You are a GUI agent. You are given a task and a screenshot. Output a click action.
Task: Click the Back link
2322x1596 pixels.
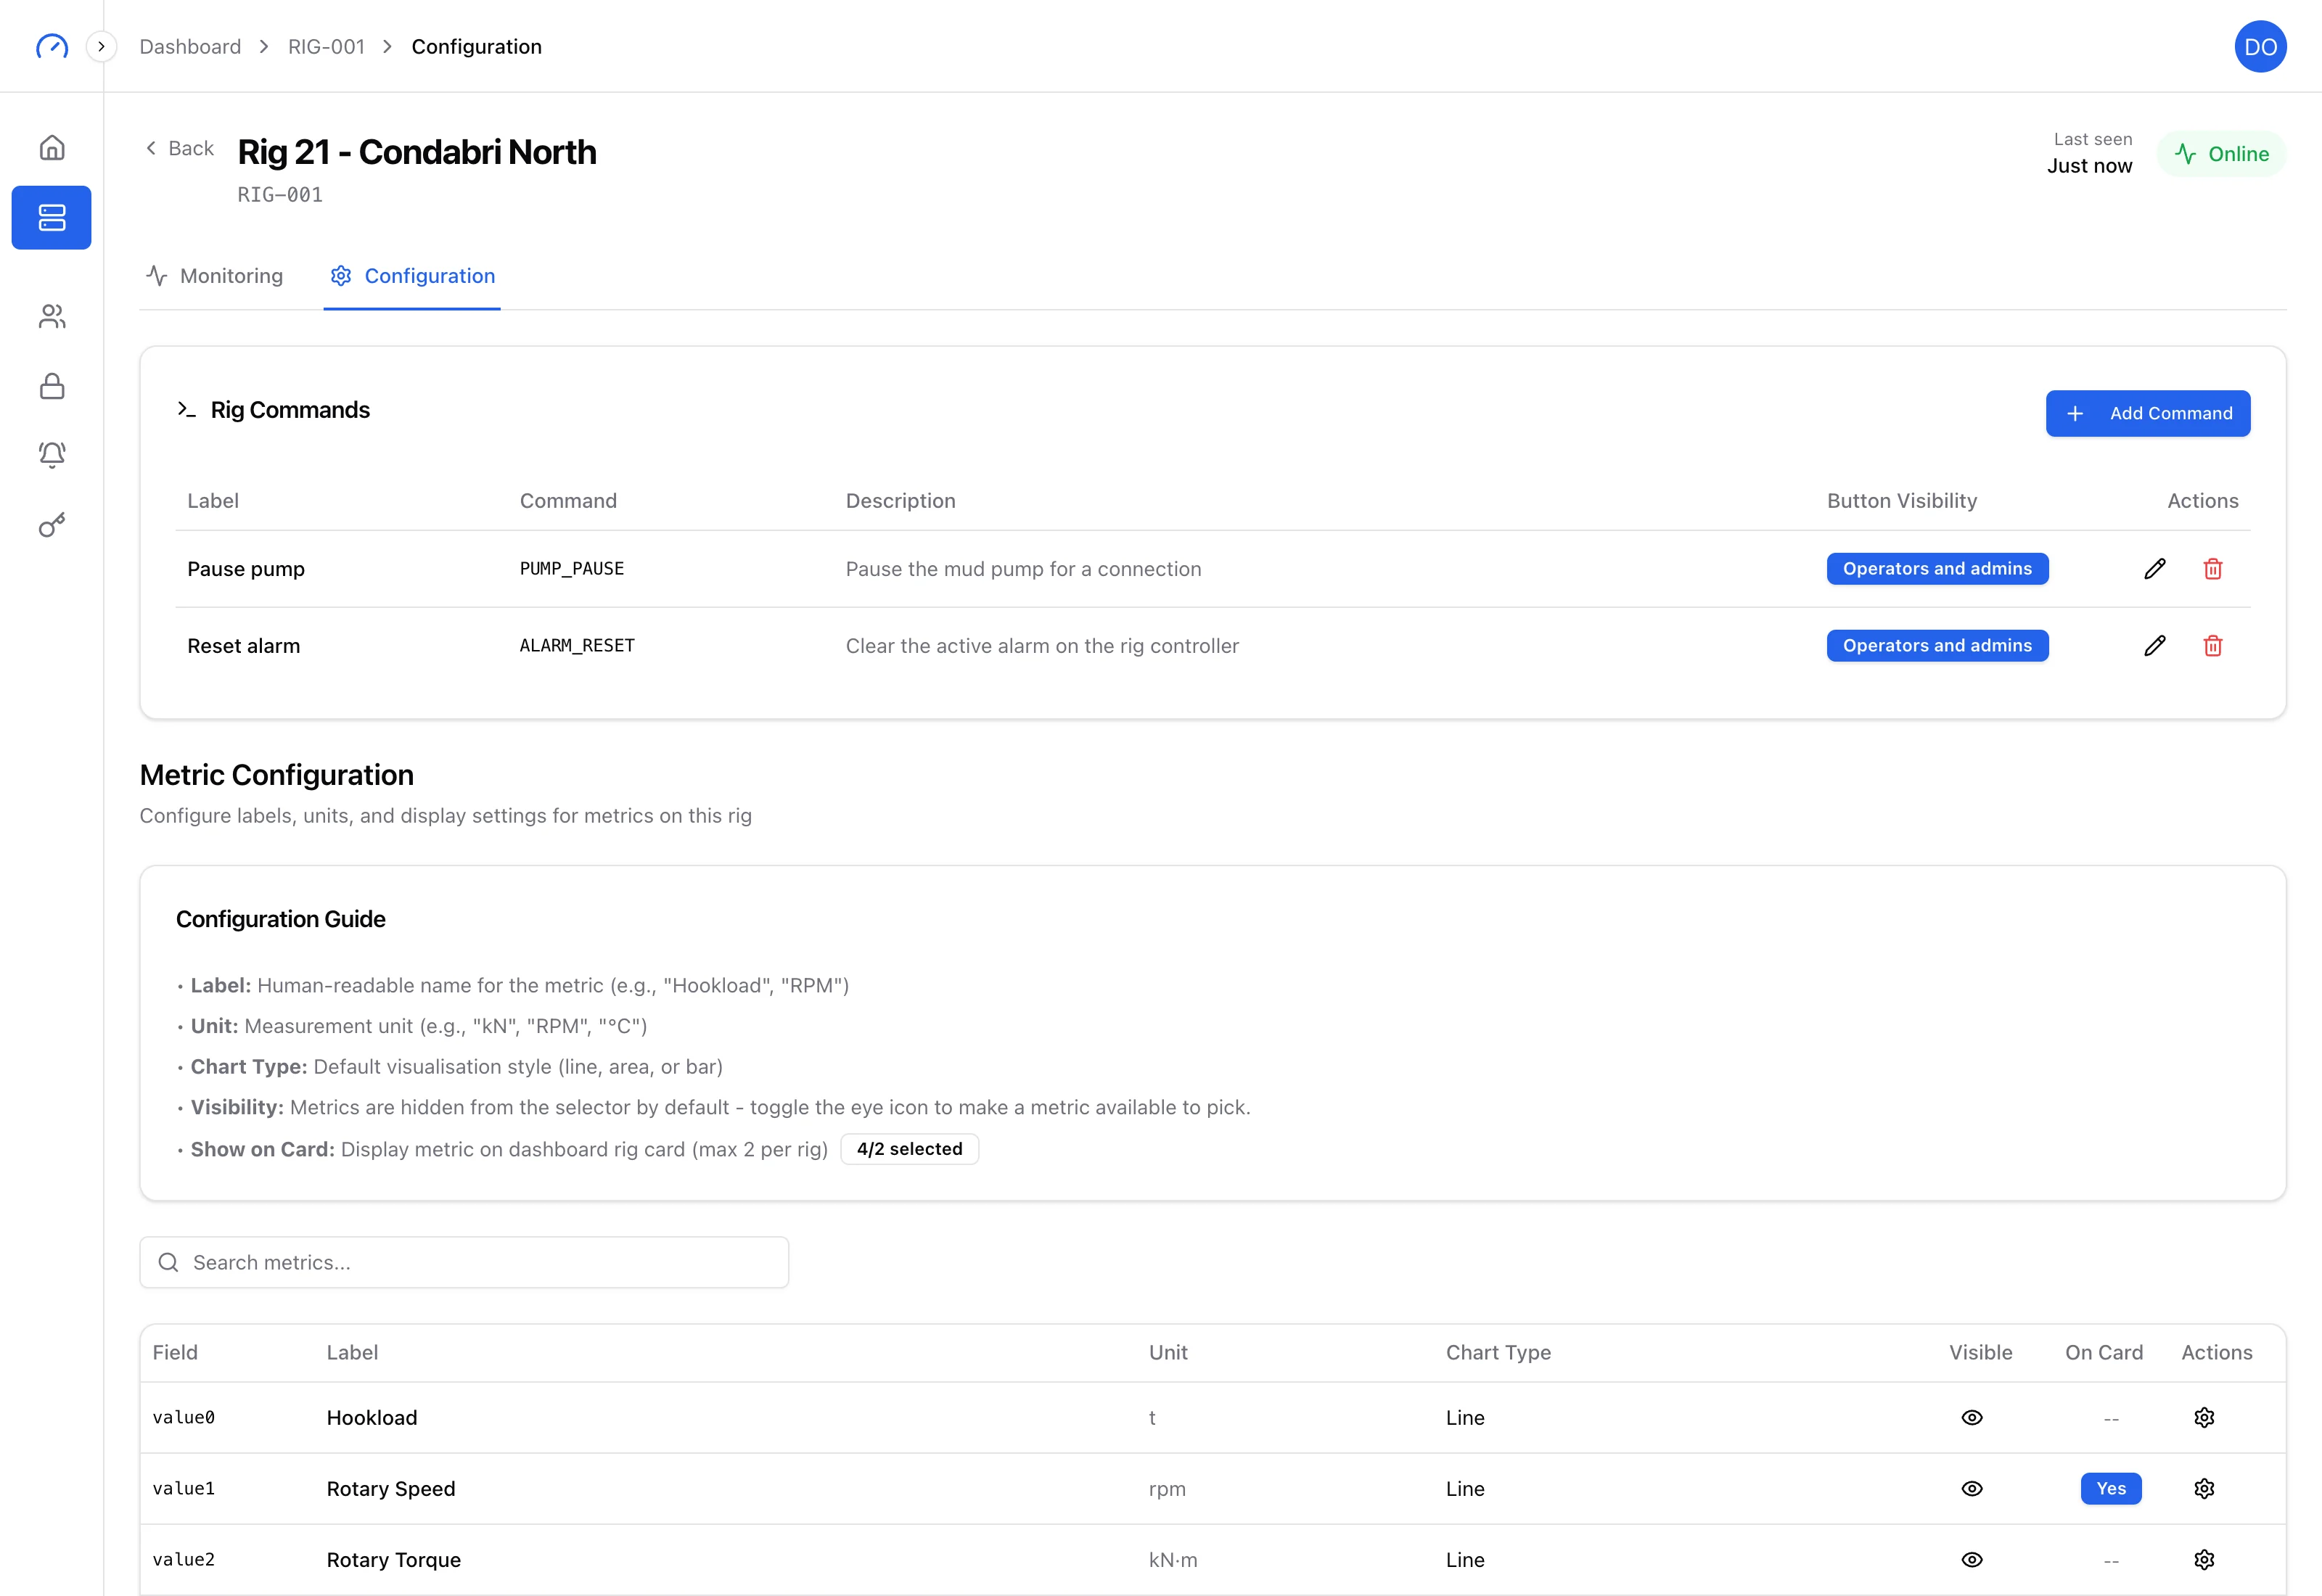coord(180,148)
